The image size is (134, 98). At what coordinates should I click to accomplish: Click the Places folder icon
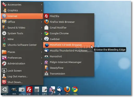[4, 52]
